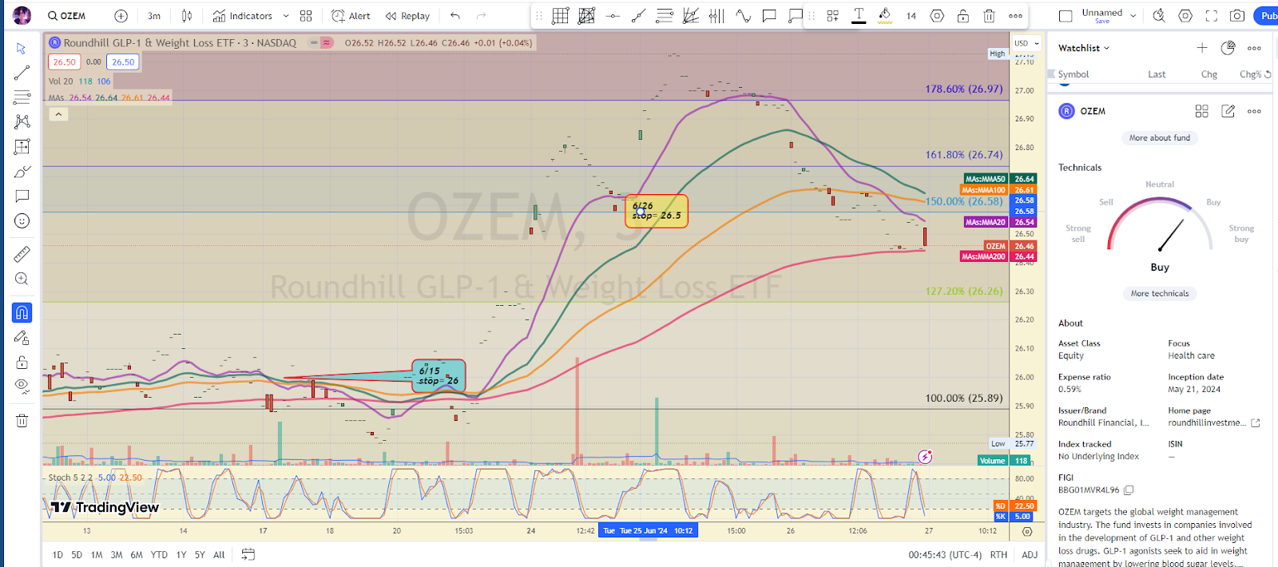Open text color setting on drawing toolbar
The image size is (1278, 567).
[859, 16]
